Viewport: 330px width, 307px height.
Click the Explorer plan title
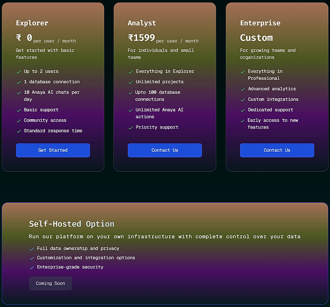pos(32,23)
